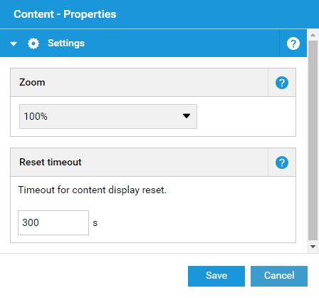Open the Reset timeout help icon
The width and height of the screenshot is (319, 298).
pos(282,163)
